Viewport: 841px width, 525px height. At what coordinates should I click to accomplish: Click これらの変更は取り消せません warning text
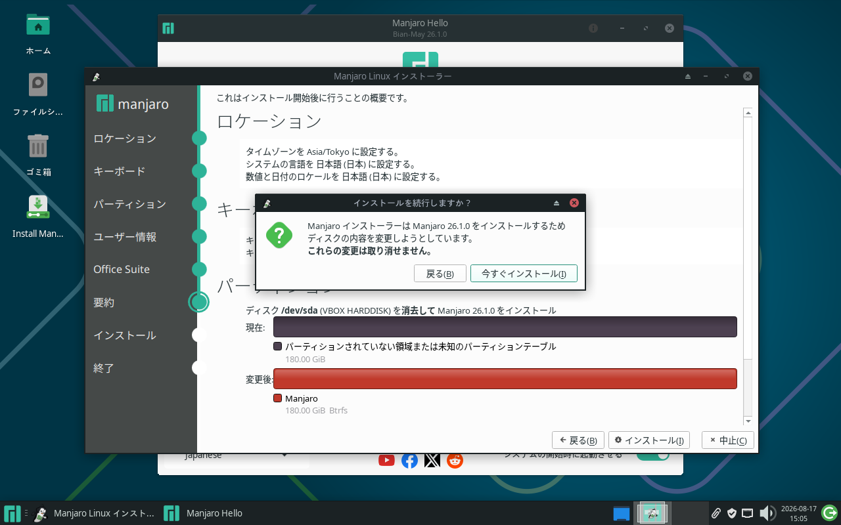(370, 251)
